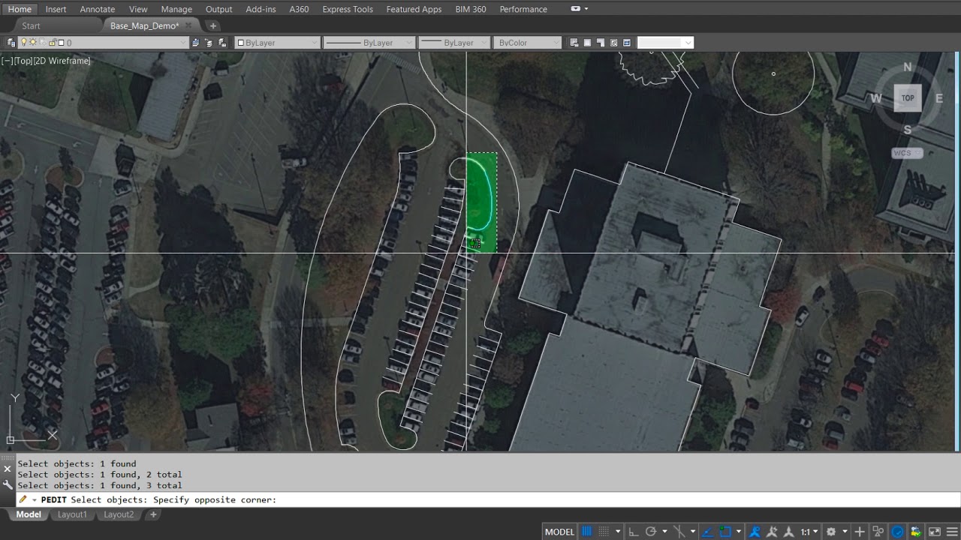961x540 pixels.
Task: Switch to the Start file tab
Action: pyautogui.click(x=31, y=25)
